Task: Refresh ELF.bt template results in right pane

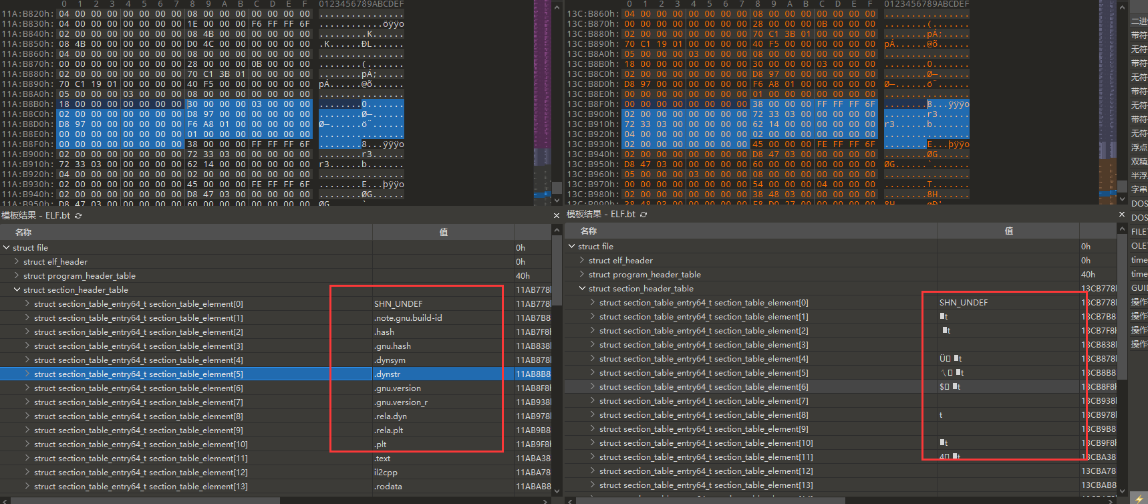Action: [x=643, y=215]
